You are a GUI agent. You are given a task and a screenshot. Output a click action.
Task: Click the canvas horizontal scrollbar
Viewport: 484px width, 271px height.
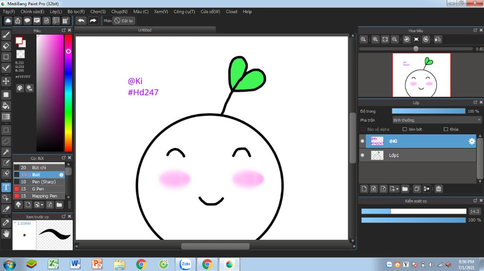click(x=215, y=246)
